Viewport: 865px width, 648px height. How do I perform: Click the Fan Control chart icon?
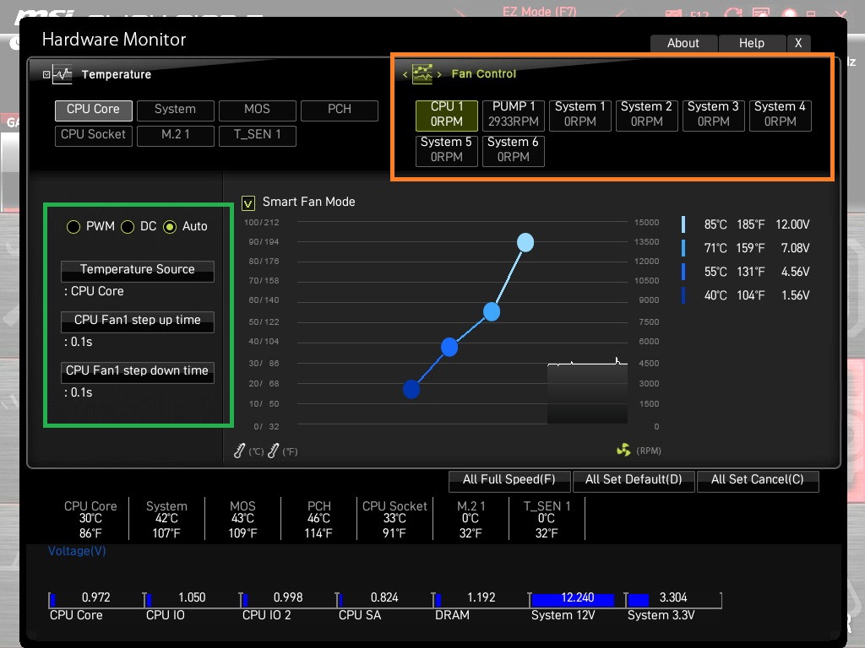point(422,74)
